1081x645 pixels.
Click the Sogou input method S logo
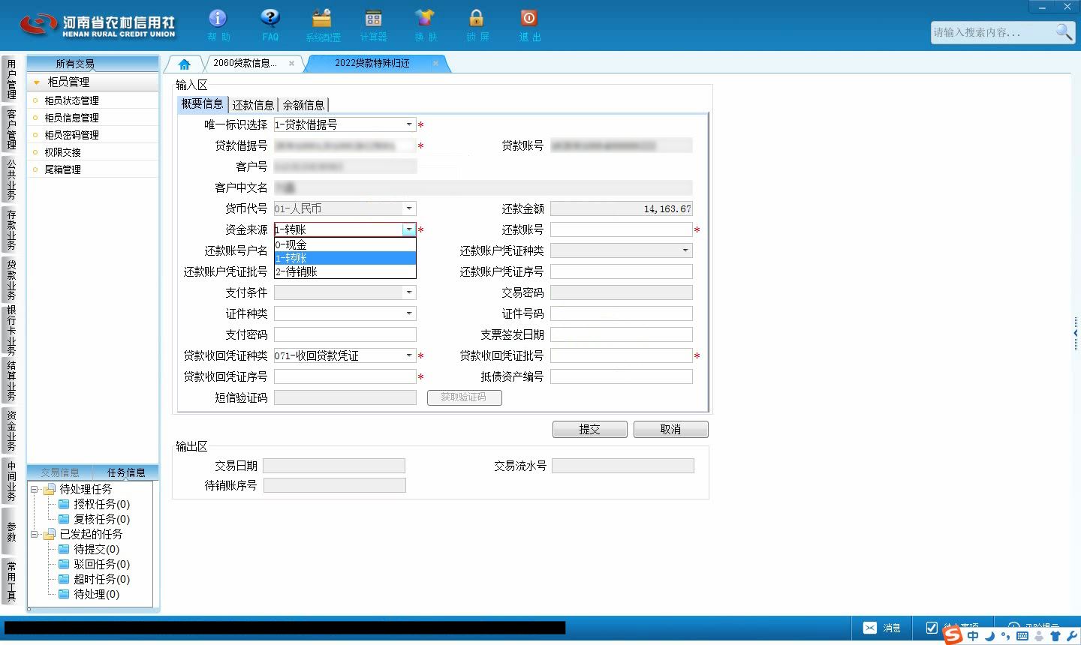pos(953,635)
